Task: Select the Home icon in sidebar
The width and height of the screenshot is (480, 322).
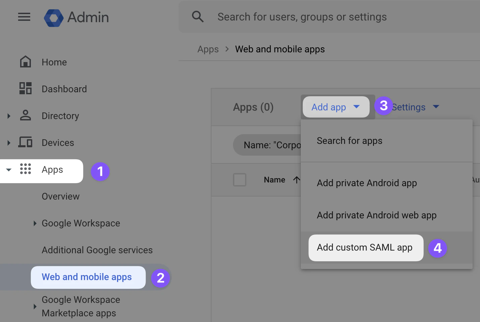Action: [x=26, y=62]
